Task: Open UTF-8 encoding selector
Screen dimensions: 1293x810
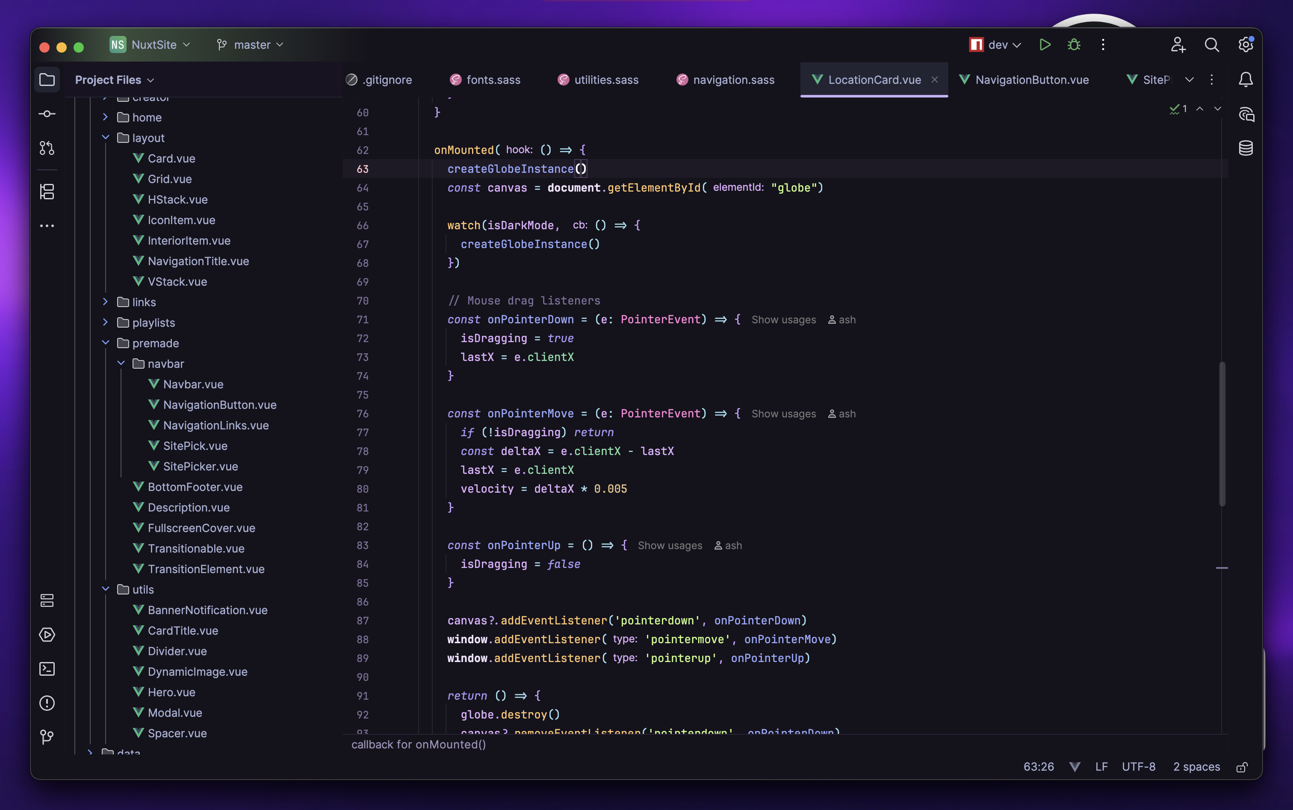Action: pyautogui.click(x=1139, y=767)
